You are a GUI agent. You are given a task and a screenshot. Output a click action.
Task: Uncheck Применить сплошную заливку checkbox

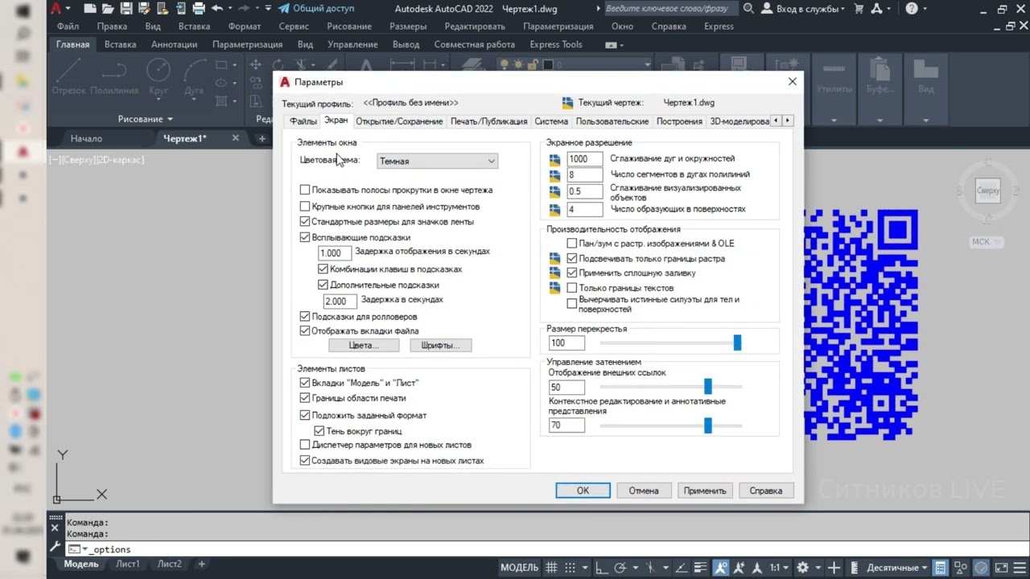[572, 273]
